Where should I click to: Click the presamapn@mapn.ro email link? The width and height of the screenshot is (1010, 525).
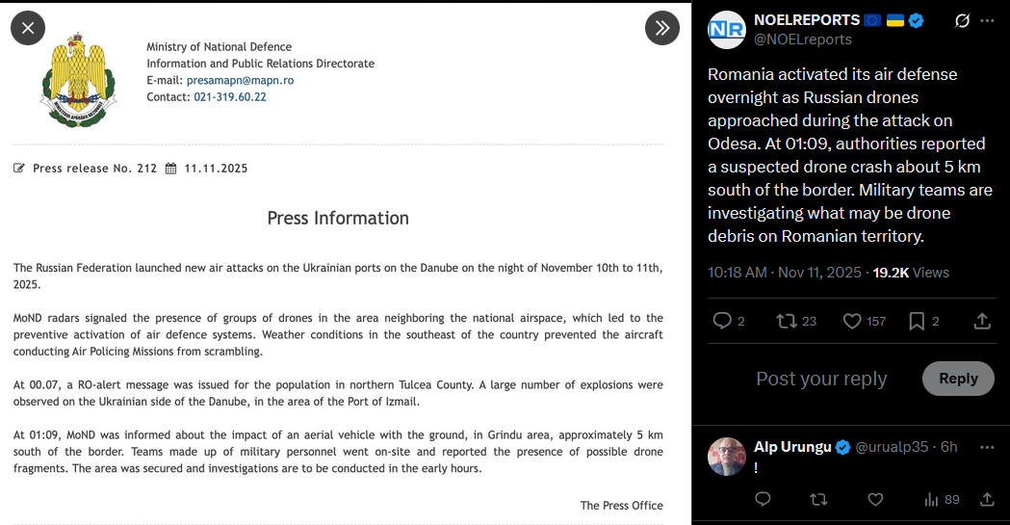[241, 81]
